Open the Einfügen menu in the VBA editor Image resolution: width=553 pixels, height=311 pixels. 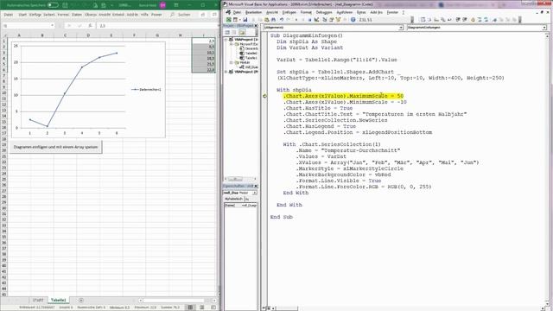[x=289, y=12]
